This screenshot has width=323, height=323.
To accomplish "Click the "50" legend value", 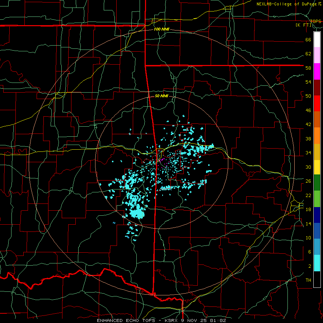I will coord(308,96).
